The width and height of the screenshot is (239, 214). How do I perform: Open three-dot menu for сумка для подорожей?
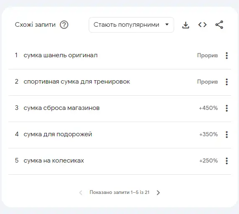click(x=227, y=135)
